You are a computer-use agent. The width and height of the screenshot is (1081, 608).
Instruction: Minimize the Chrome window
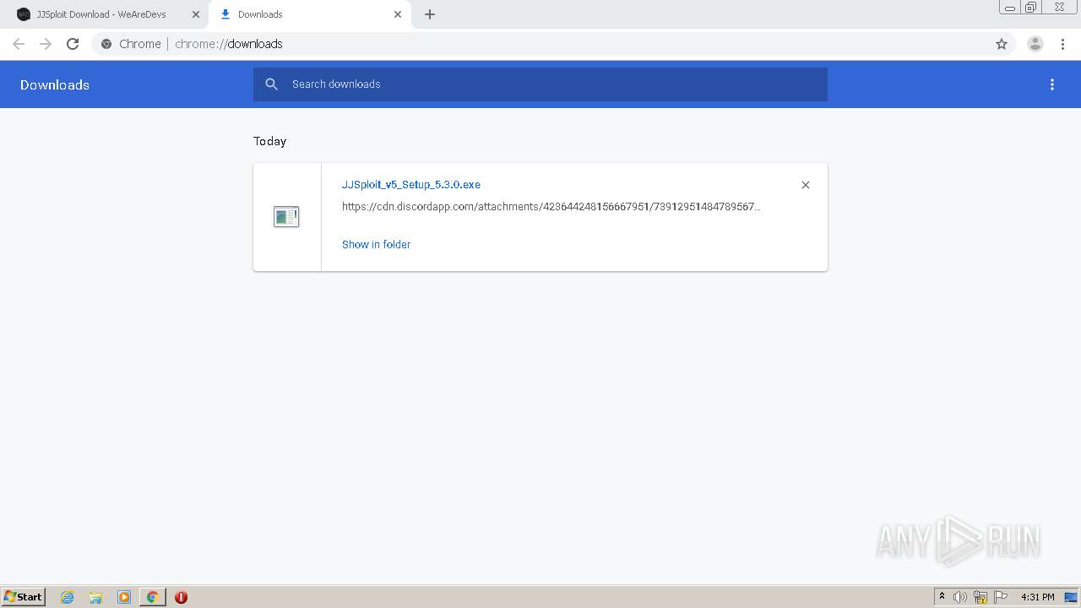1010,8
